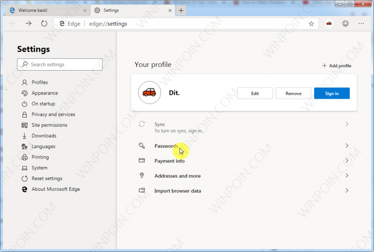Click the browser back arrow
The height and width of the screenshot is (252, 374).
pos(13,23)
